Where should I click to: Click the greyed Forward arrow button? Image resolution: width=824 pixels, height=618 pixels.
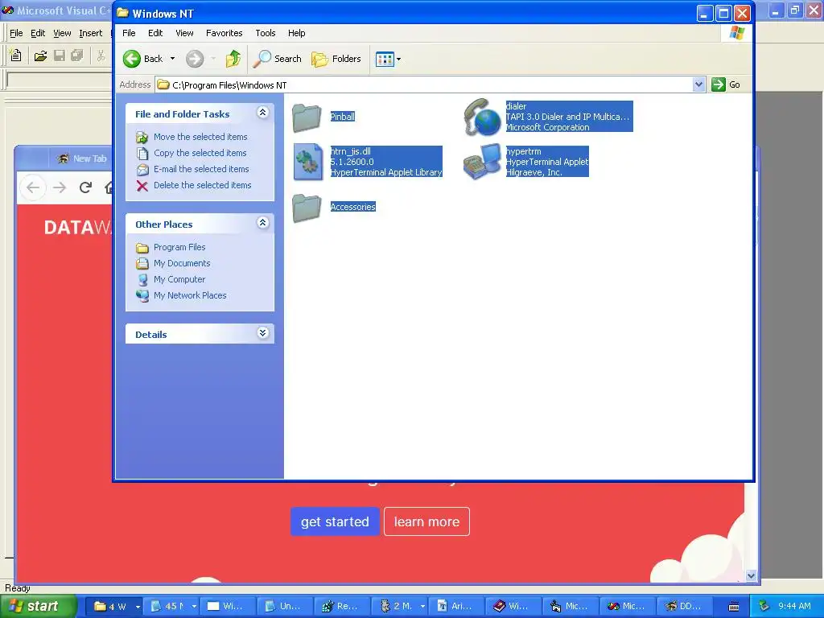click(x=195, y=59)
